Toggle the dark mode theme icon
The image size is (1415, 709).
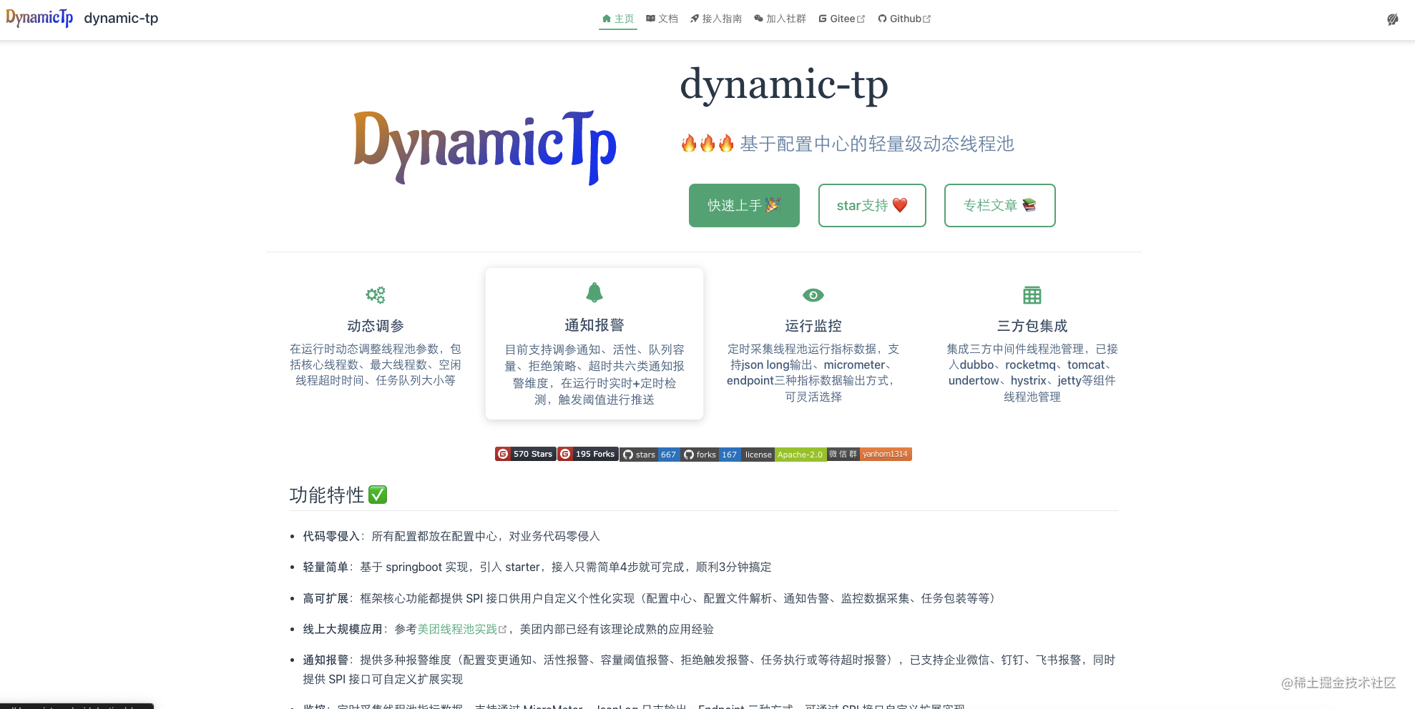[1392, 19]
